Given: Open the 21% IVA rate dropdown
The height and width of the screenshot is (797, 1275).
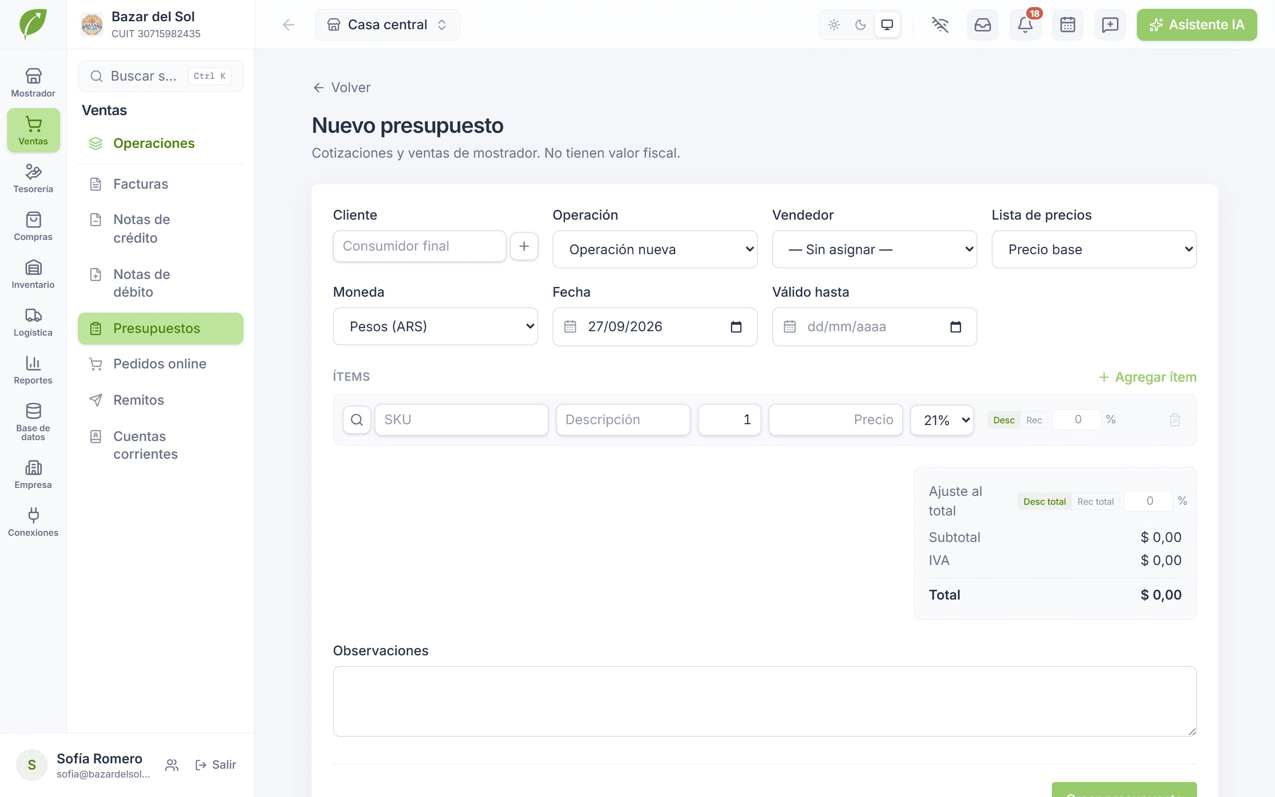Looking at the screenshot, I should point(942,420).
